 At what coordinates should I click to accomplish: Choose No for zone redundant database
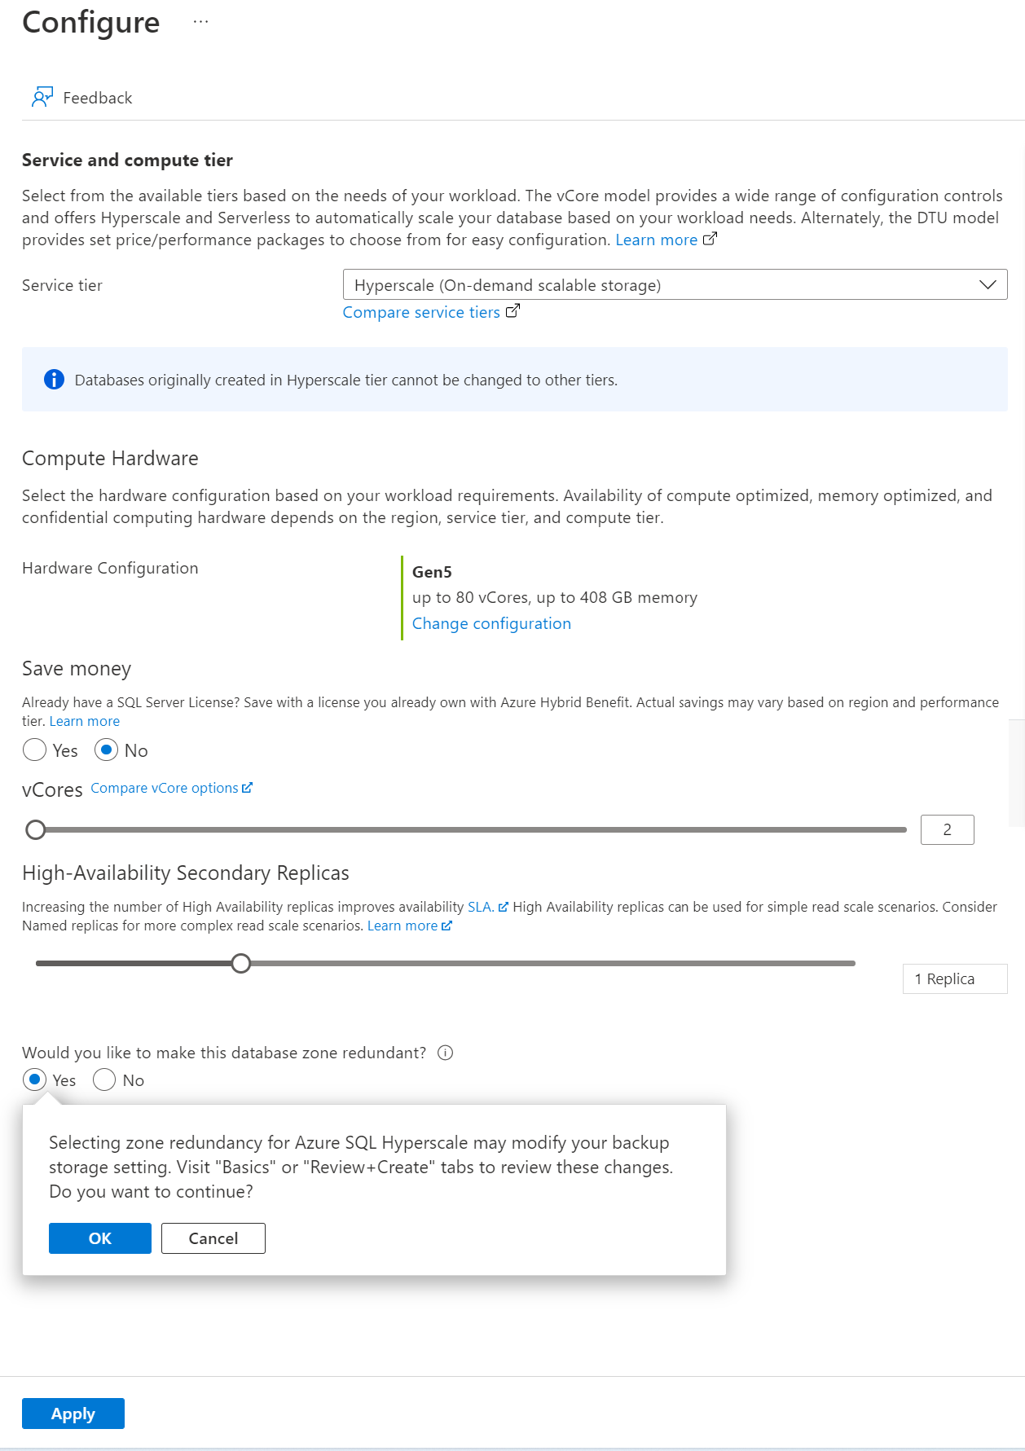[104, 1080]
